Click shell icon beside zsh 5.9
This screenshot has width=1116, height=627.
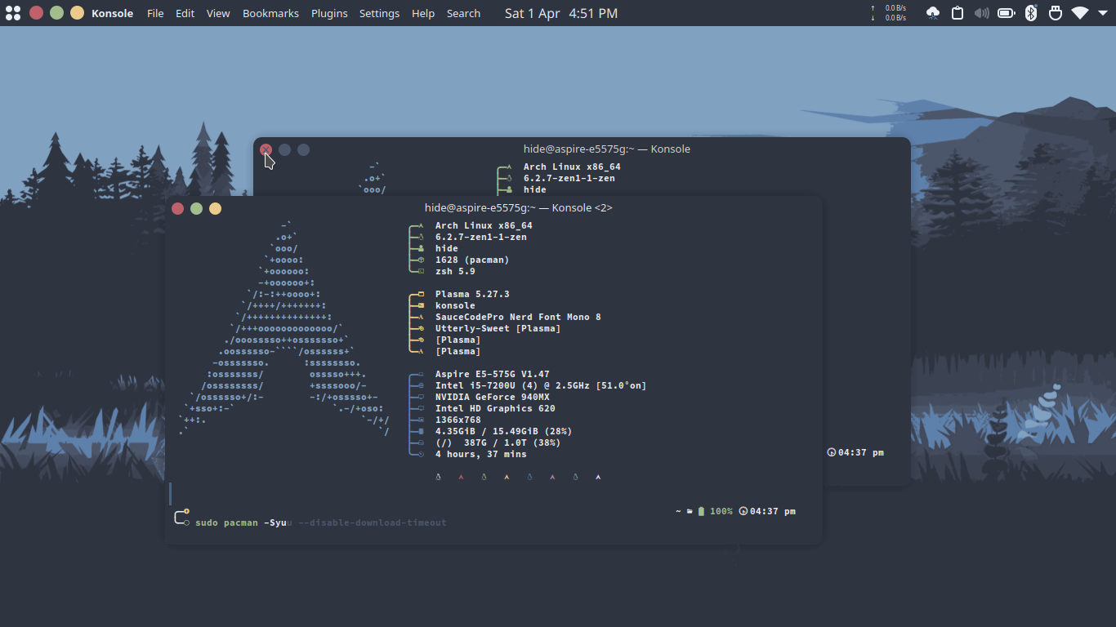(421, 271)
